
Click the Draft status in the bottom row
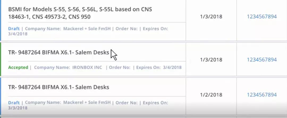pos(14,103)
